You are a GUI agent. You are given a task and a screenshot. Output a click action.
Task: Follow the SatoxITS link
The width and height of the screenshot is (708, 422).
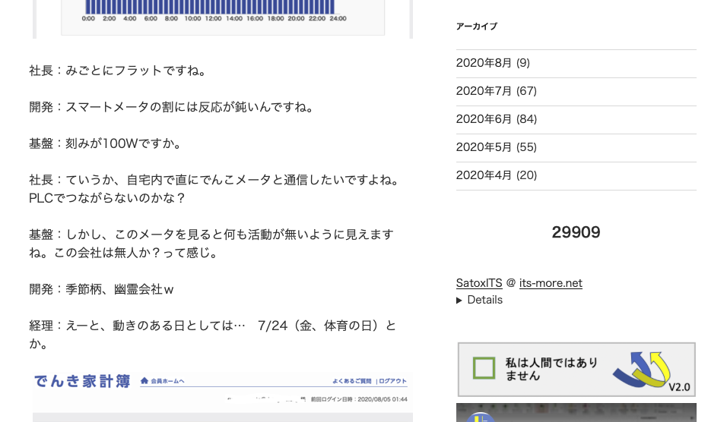point(479,283)
